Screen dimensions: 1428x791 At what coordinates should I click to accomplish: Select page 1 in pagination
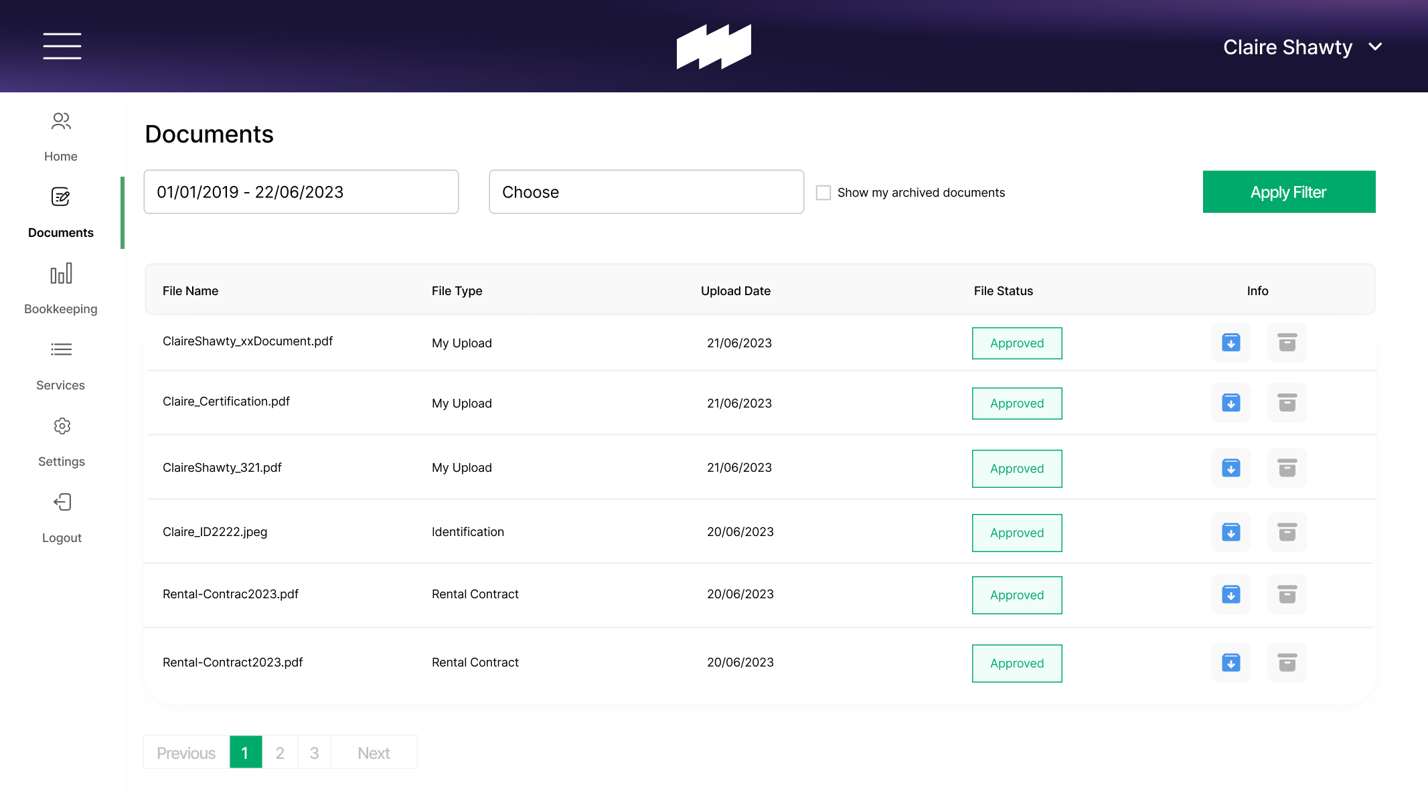pos(246,753)
